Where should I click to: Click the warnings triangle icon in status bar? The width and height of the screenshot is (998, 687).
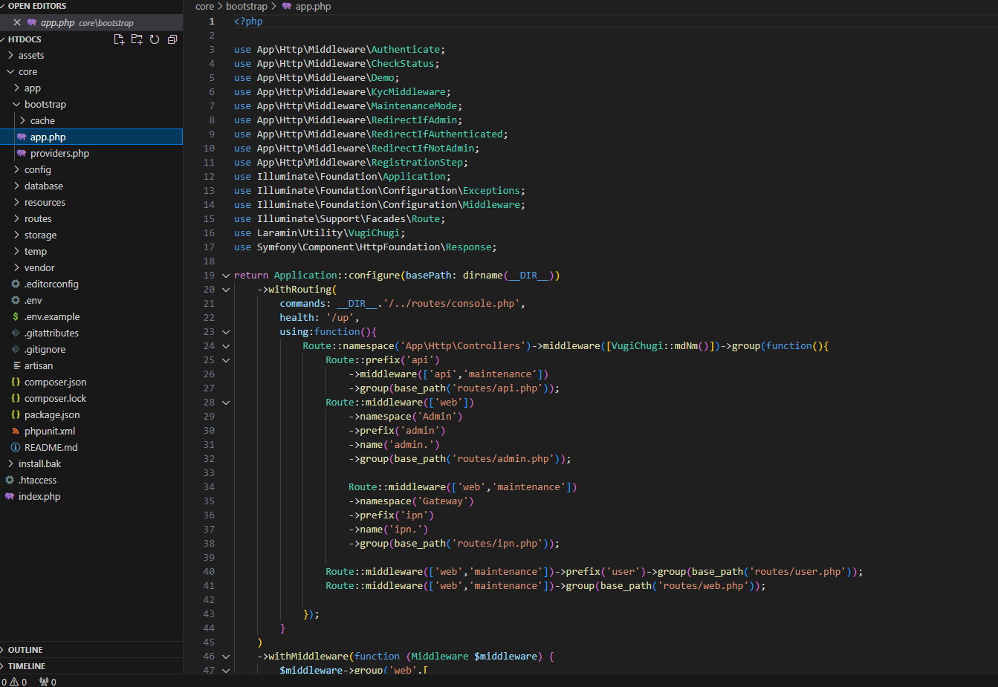pos(14,682)
